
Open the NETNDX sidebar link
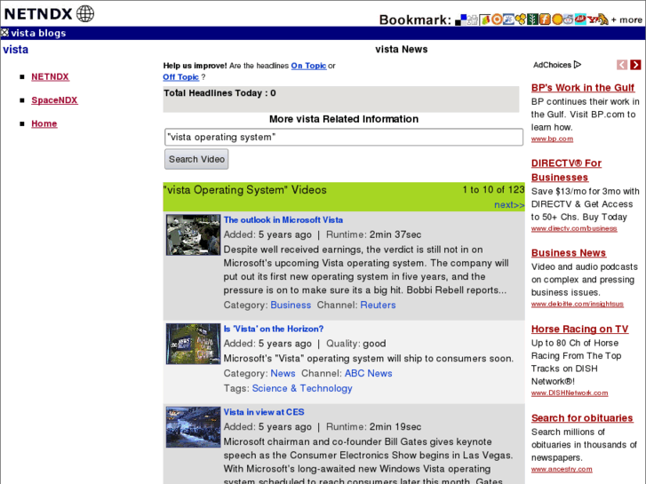click(x=51, y=76)
